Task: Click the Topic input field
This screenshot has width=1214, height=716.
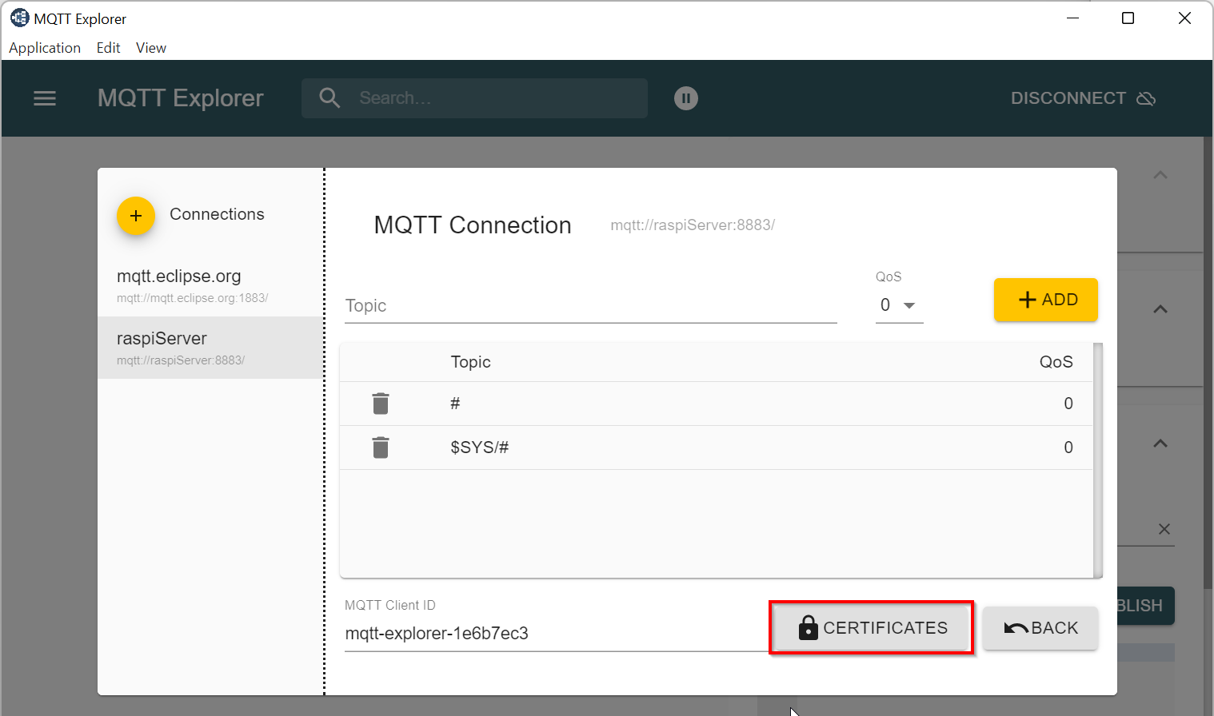Action: [590, 306]
